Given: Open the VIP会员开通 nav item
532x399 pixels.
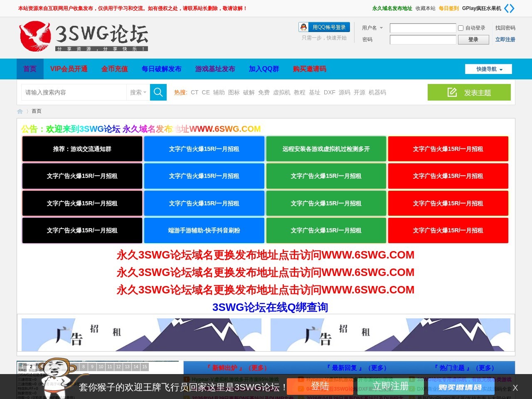Looking at the screenshot, I should pos(69,69).
